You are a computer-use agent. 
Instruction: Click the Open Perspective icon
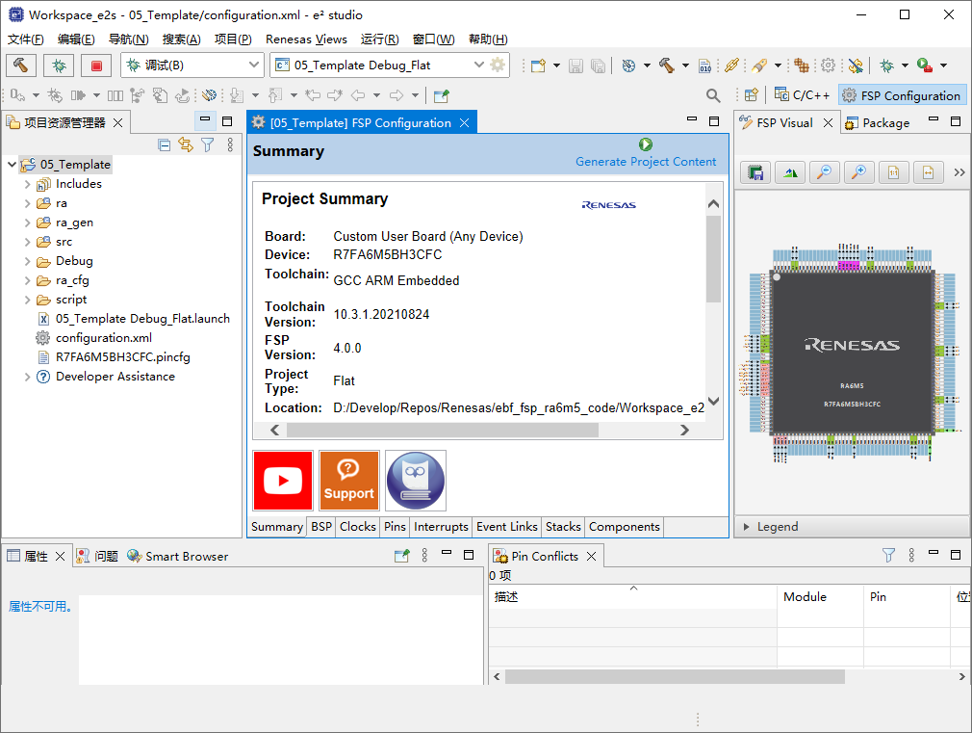tap(752, 95)
